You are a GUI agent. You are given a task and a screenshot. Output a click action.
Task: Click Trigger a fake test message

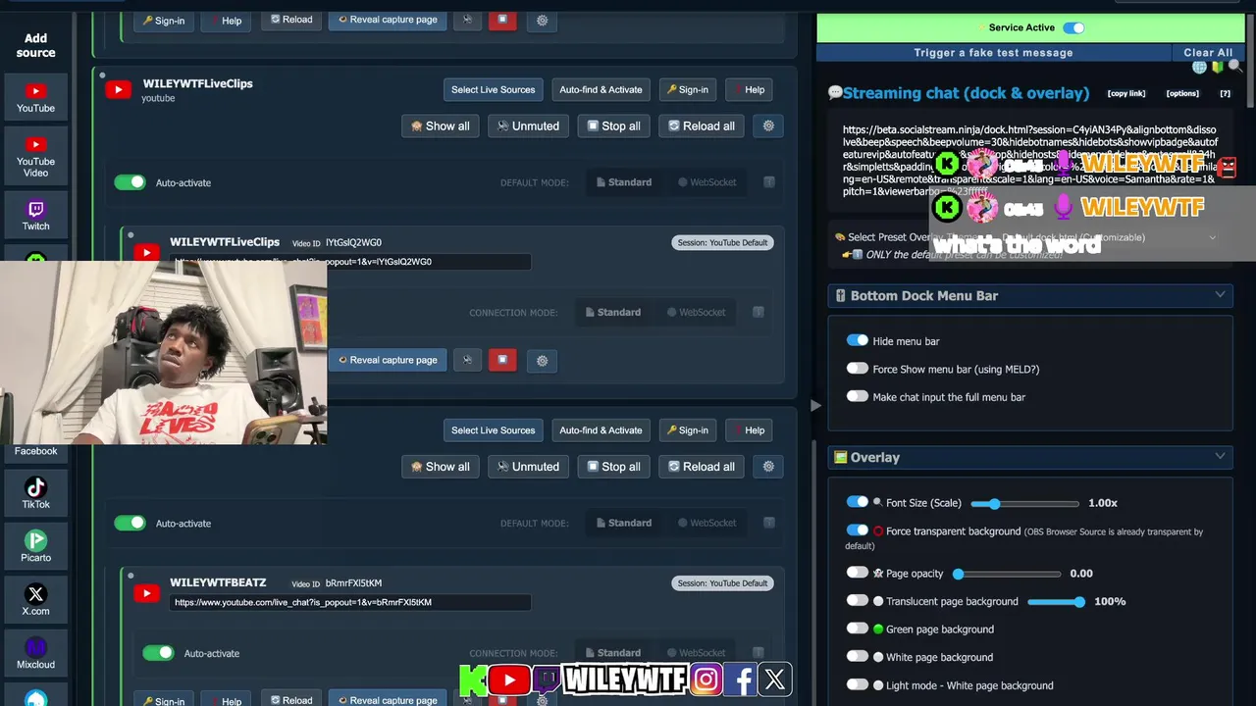(993, 53)
